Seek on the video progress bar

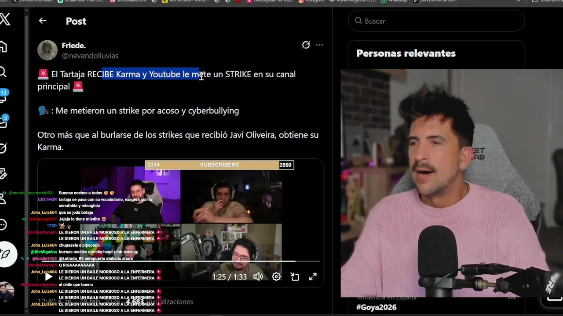180,262
